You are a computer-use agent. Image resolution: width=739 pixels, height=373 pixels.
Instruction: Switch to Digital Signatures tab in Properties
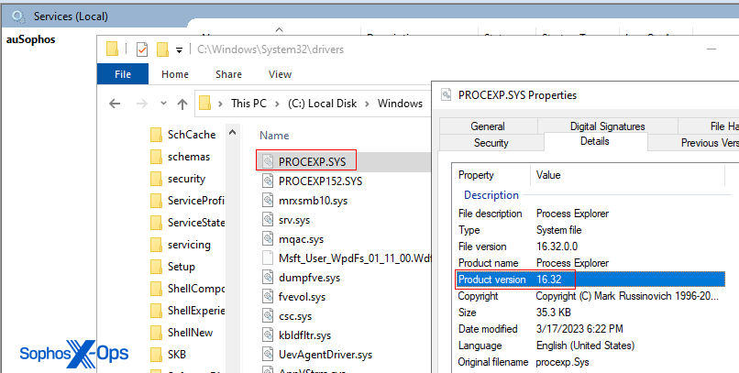tap(607, 126)
